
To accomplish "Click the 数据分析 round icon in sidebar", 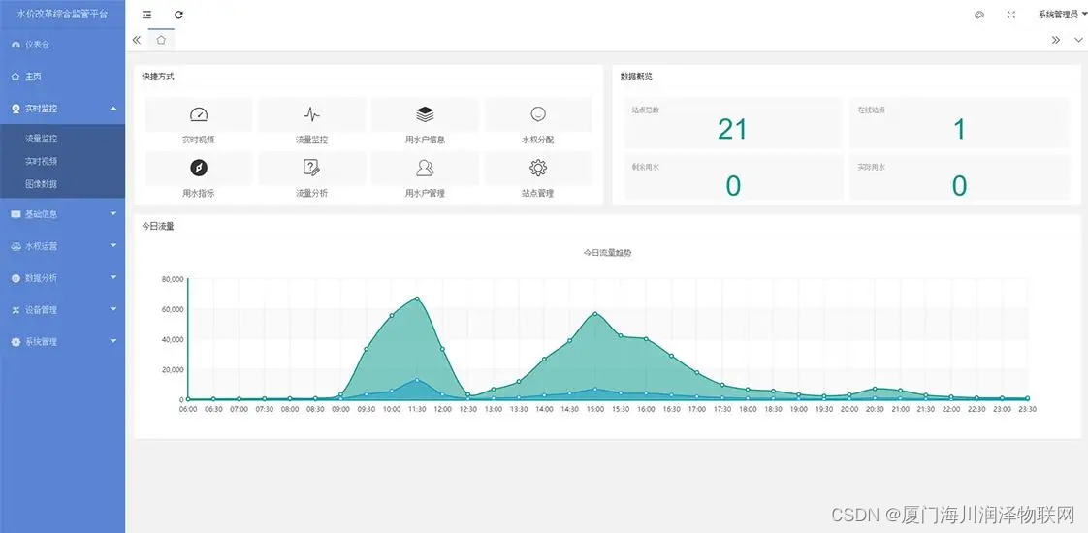I will (16, 278).
